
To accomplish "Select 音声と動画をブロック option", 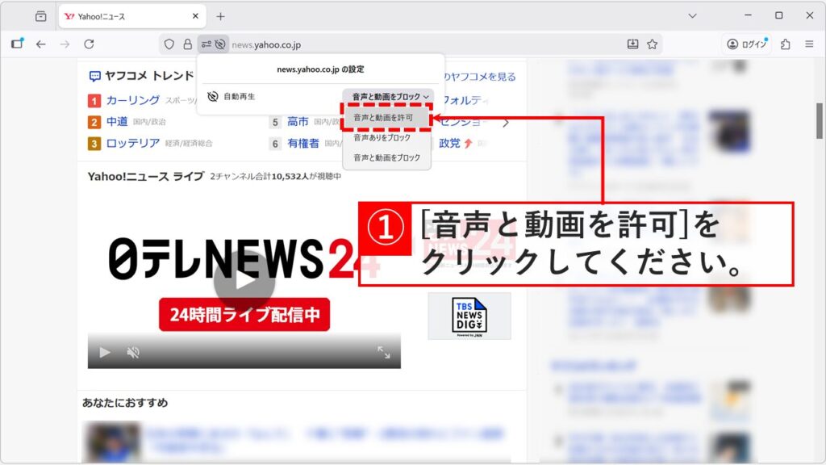I will coord(386,157).
